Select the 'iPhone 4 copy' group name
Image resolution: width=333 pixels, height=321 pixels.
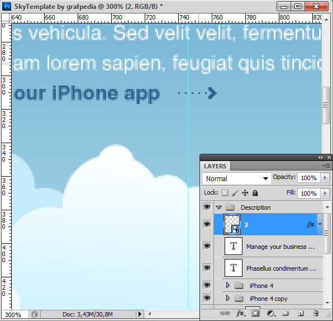(268, 299)
